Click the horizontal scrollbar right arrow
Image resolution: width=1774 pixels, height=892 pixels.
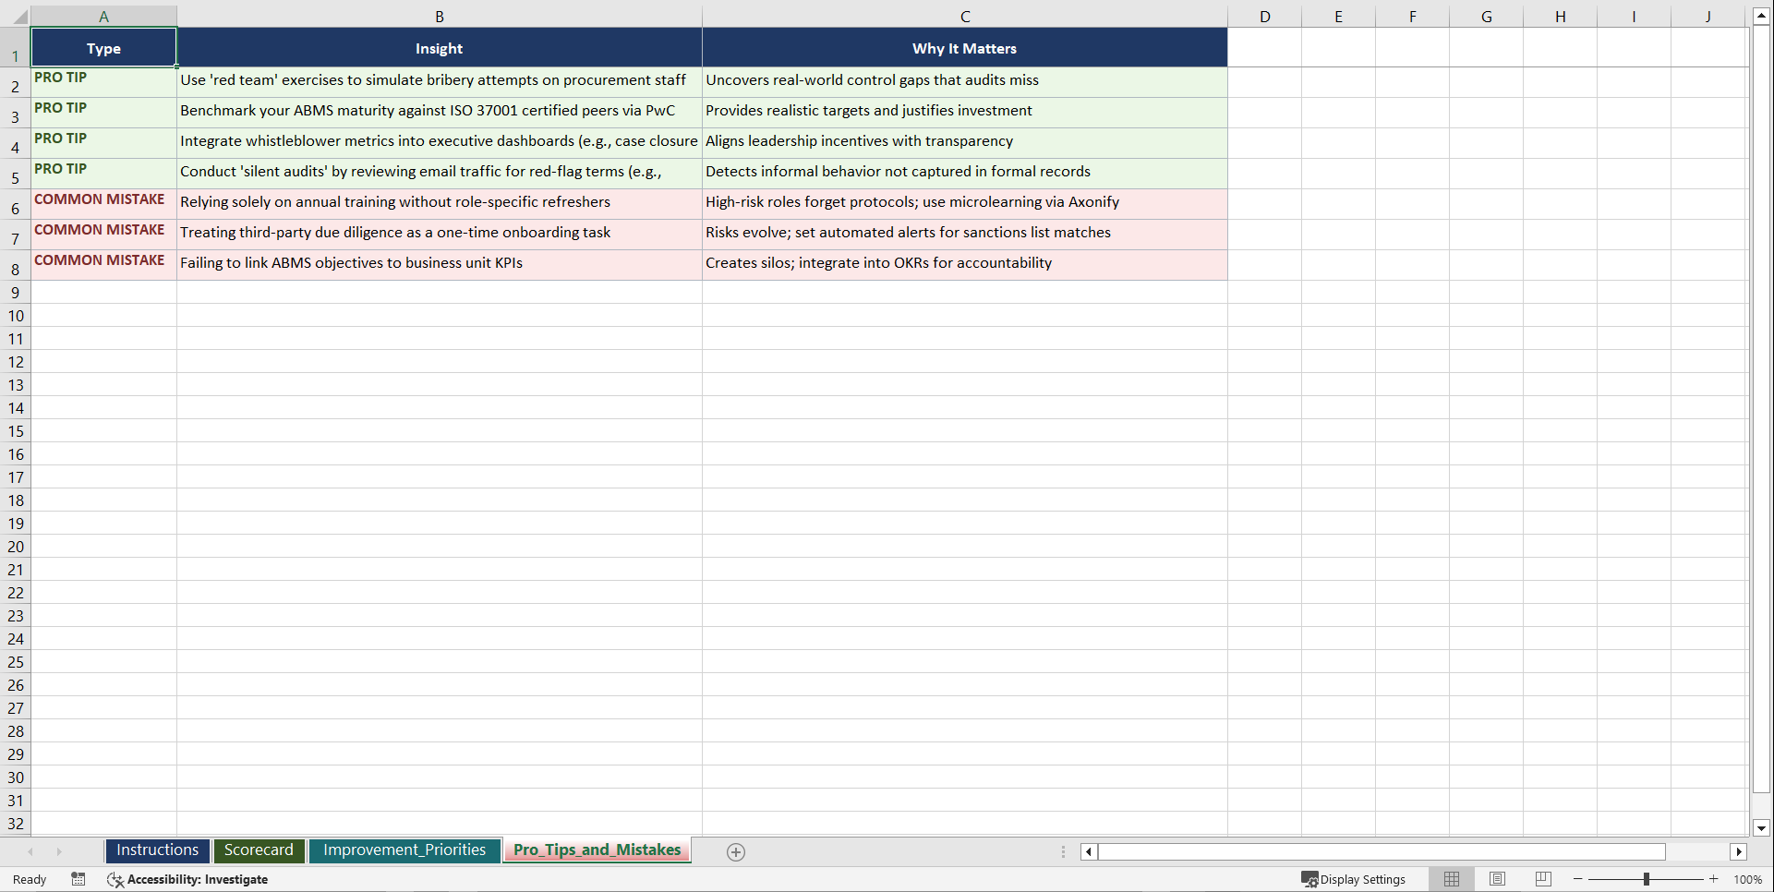click(x=1739, y=851)
